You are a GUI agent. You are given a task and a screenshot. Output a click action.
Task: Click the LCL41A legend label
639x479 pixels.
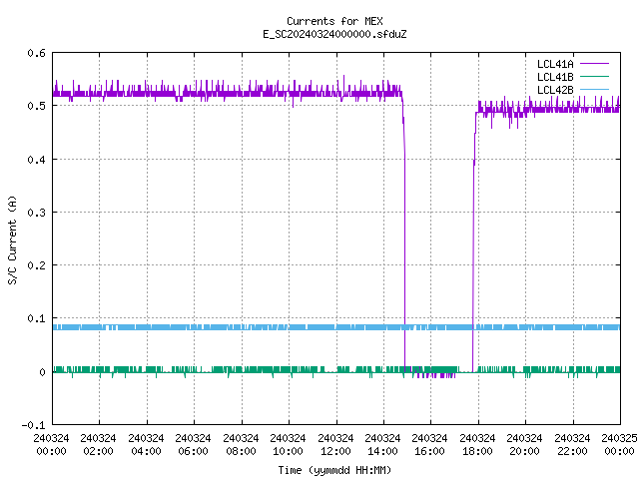click(555, 64)
